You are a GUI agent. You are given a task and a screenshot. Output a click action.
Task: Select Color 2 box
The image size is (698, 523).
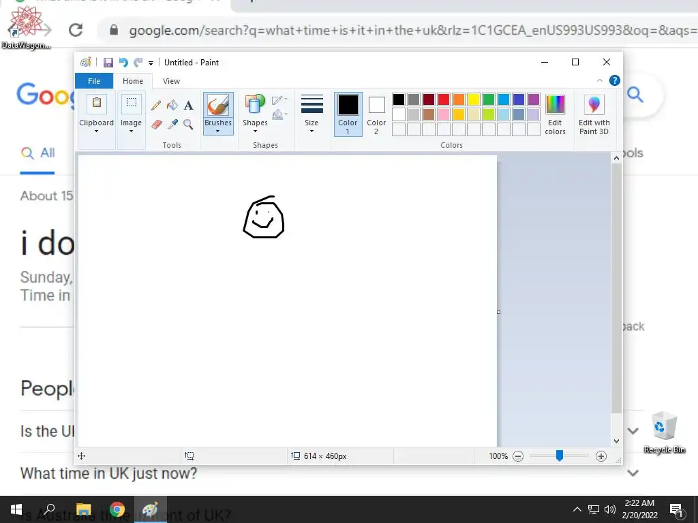tap(376, 114)
